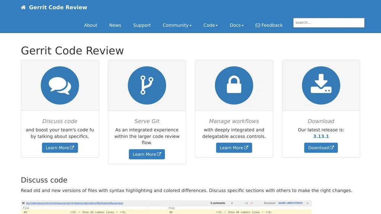The image size is (381, 214).
Task: Click the paragraph starting 'Read old and new versions'
Action: pyautogui.click(x=186, y=191)
